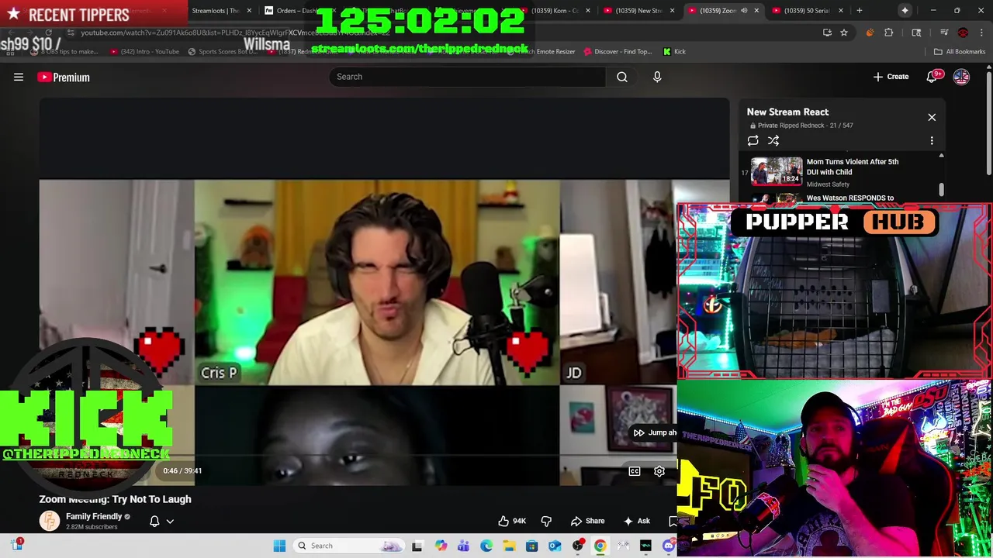The image size is (993, 558).
Task: Like the video with 94K likes
Action: [513, 521]
